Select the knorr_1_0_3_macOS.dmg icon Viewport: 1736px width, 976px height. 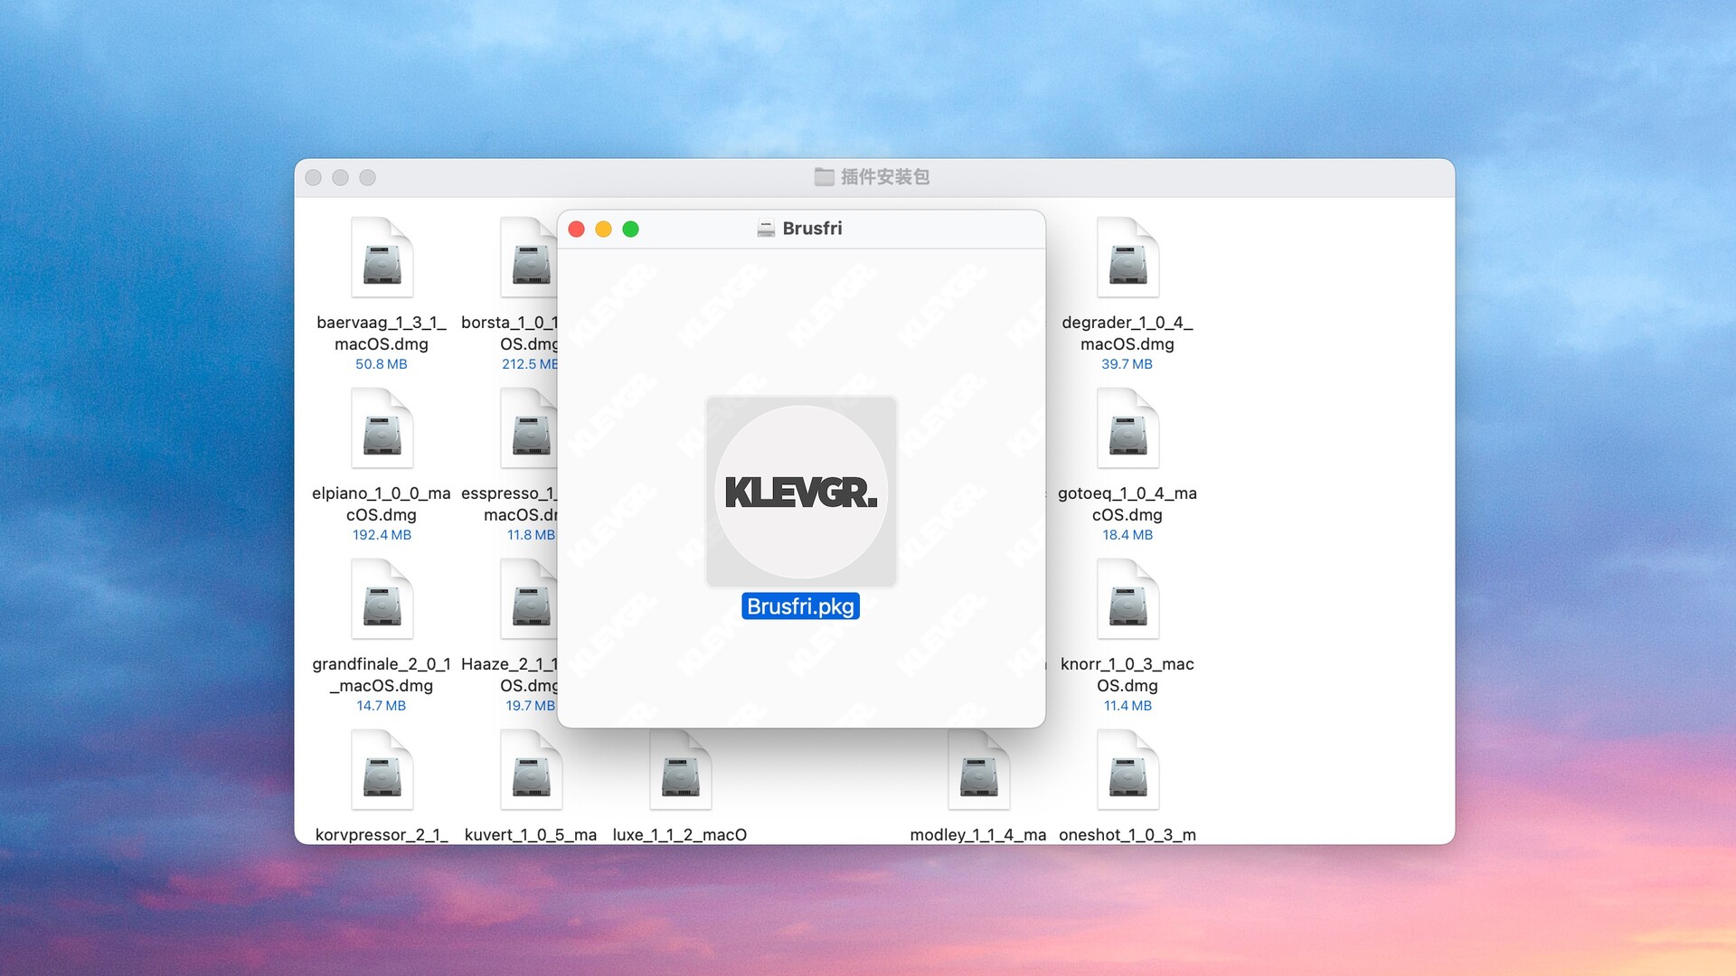point(1127,599)
